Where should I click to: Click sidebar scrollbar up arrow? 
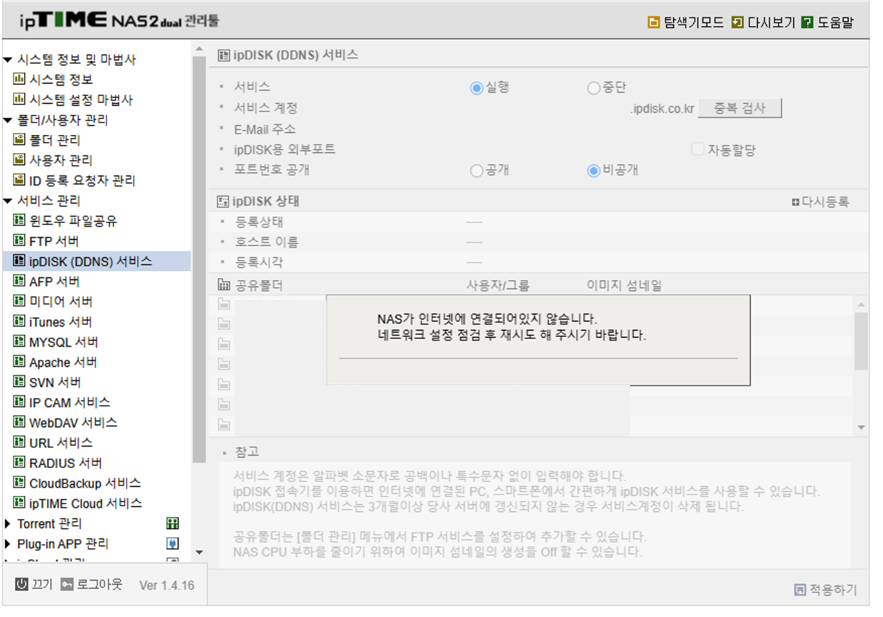click(199, 49)
